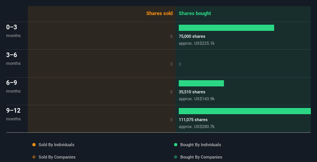Click the zero bought value in 3–6 months row
This screenshot has width=317, height=162.
tap(180, 64)
